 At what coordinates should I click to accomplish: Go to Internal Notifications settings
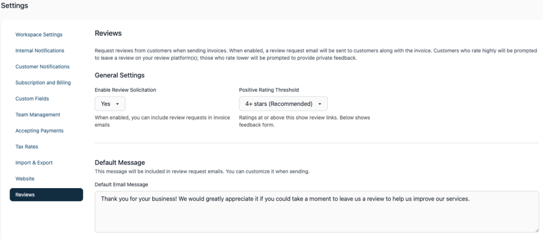(x=40, y=50)
